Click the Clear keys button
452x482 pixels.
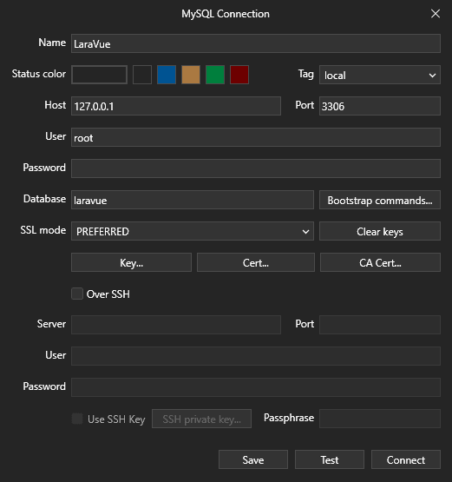tap(380, 231)
